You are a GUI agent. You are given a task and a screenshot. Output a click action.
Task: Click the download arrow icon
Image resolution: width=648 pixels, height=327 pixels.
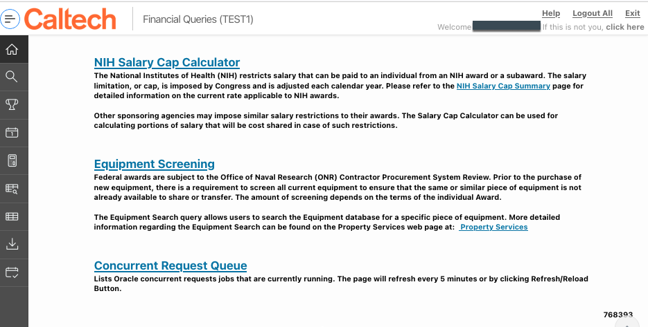coord(12,244)
